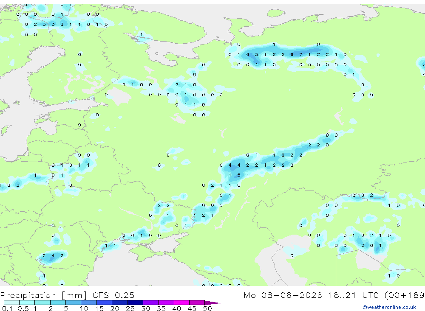Click the legend swatch between 0.1 and 0.5
The image size is (425, 311).
point(11,303)
